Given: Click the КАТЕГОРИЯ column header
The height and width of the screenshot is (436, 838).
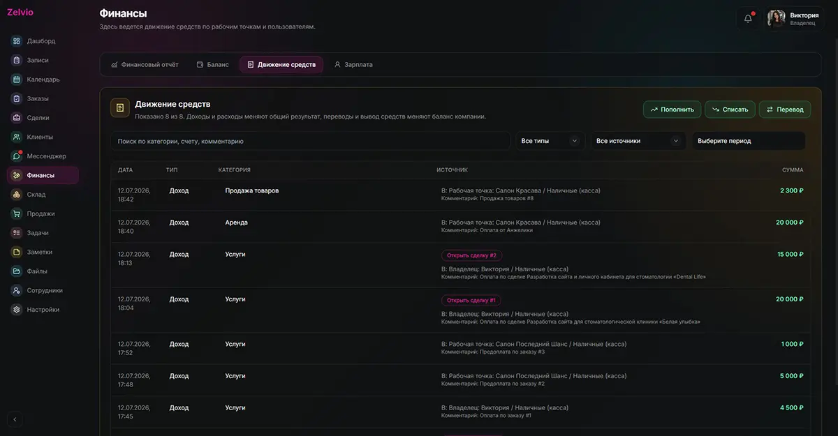Looking at the screenshot, I should tap(234, 170).
